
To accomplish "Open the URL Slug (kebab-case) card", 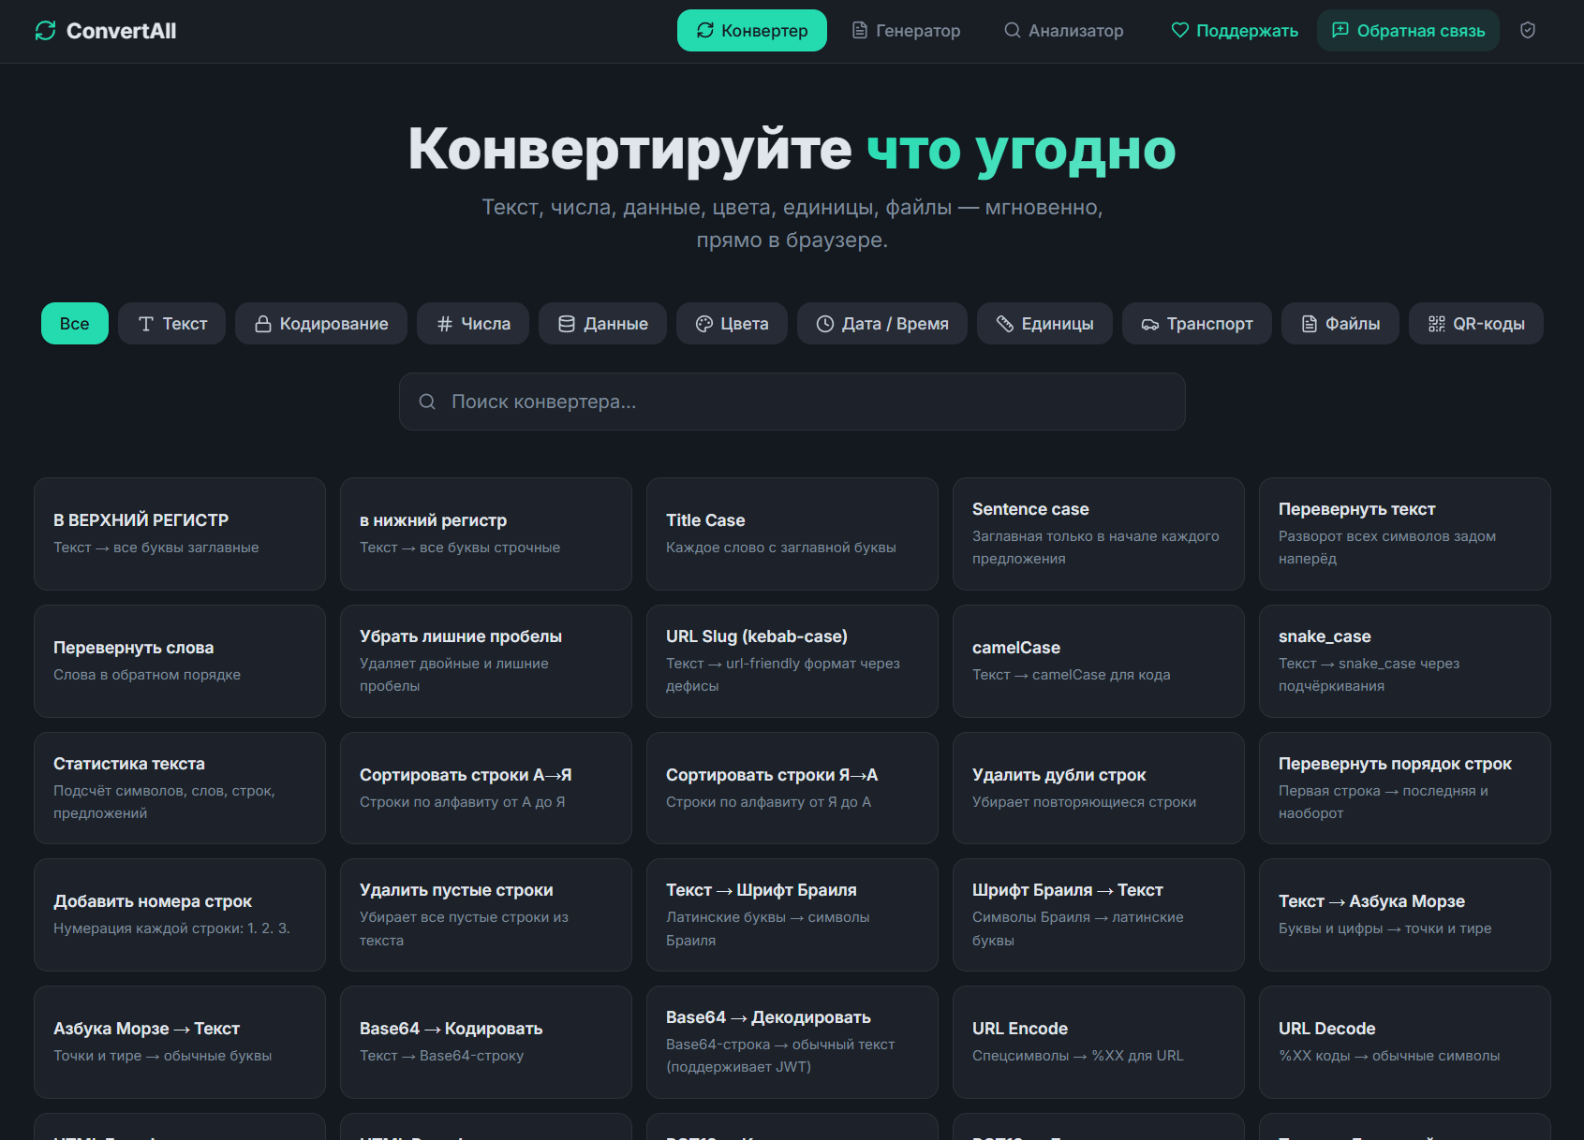I will coord(792,661).
